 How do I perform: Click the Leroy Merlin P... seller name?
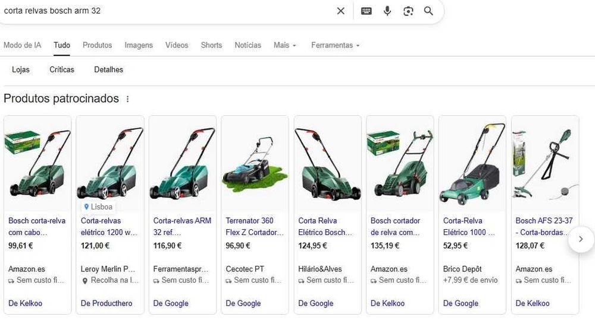tap(108, 270)
